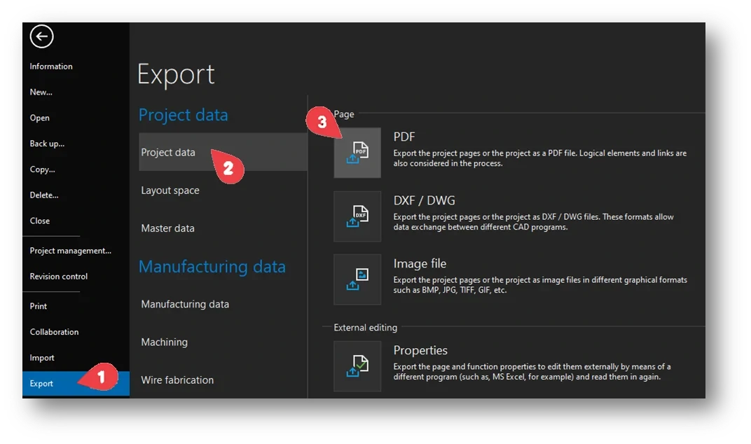Switch to Layout space category

tap(170, 190)
